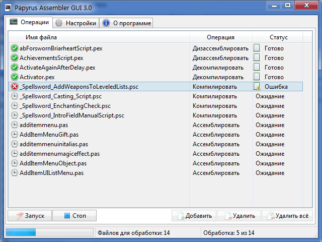Click the warning document icon next to Ошибка
This screenshot has height=242, width=322.
click(x=258, y=87)
